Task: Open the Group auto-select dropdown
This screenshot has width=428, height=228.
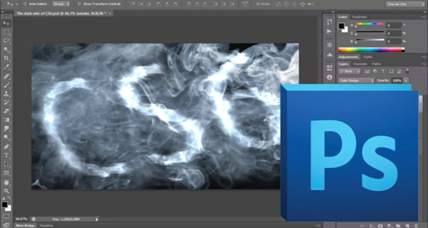Action: tap(61, 4)
